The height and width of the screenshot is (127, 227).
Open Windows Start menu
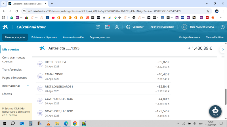tap(4, 124)
